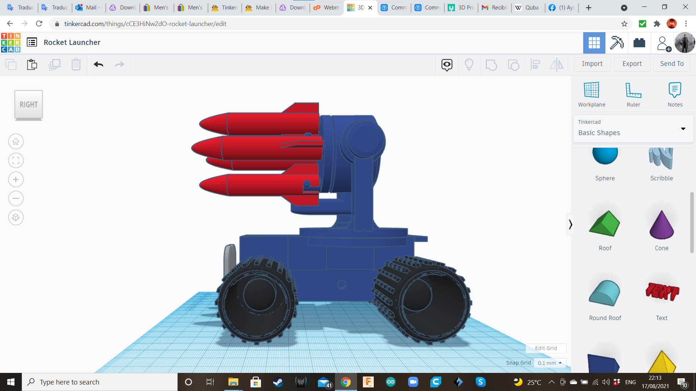The width and height of the screenshot is (696, 391).
Task: Paste the copied object
Action: tap(32, 64)
